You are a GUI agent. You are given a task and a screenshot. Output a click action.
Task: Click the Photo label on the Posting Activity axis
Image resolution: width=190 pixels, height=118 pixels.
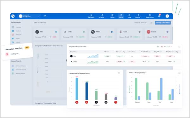point(171,102)
